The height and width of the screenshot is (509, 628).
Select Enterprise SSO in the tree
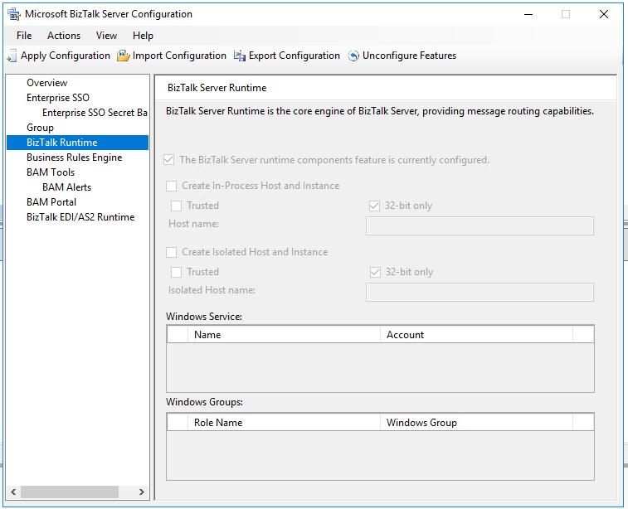click(x=58, y=98)
